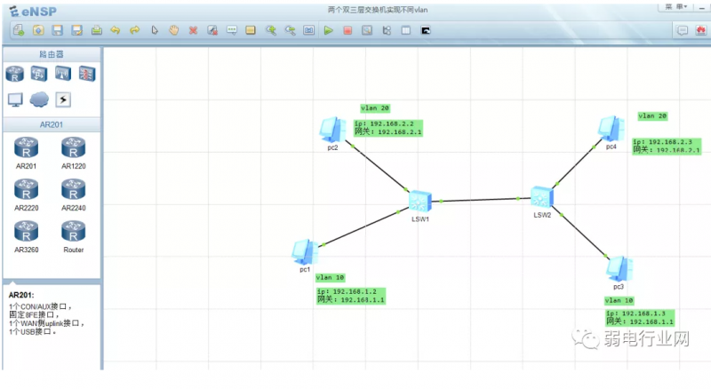This screenshot has width=711, height=389.
Task: Select the PC terminal category icon
Action: point(15,99)
